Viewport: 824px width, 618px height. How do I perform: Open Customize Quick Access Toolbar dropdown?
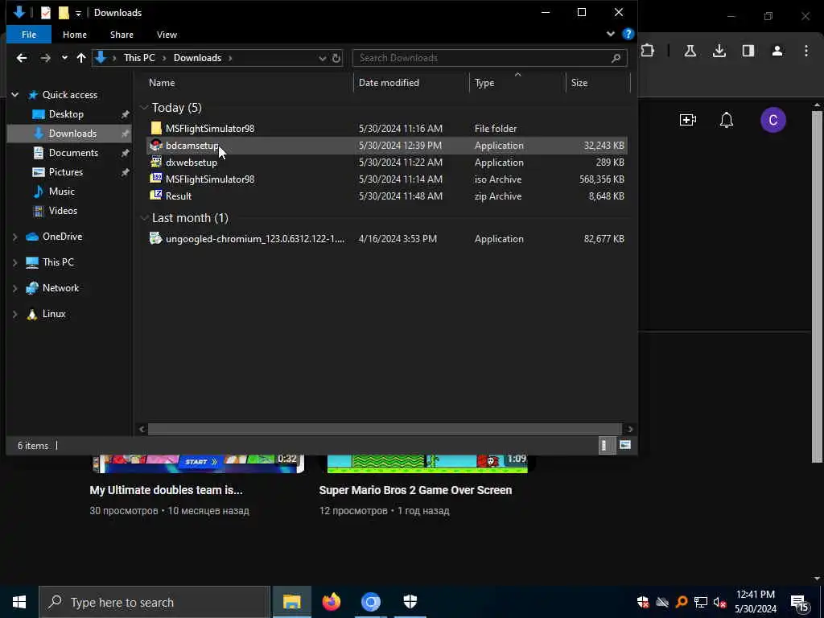(78, 13)
